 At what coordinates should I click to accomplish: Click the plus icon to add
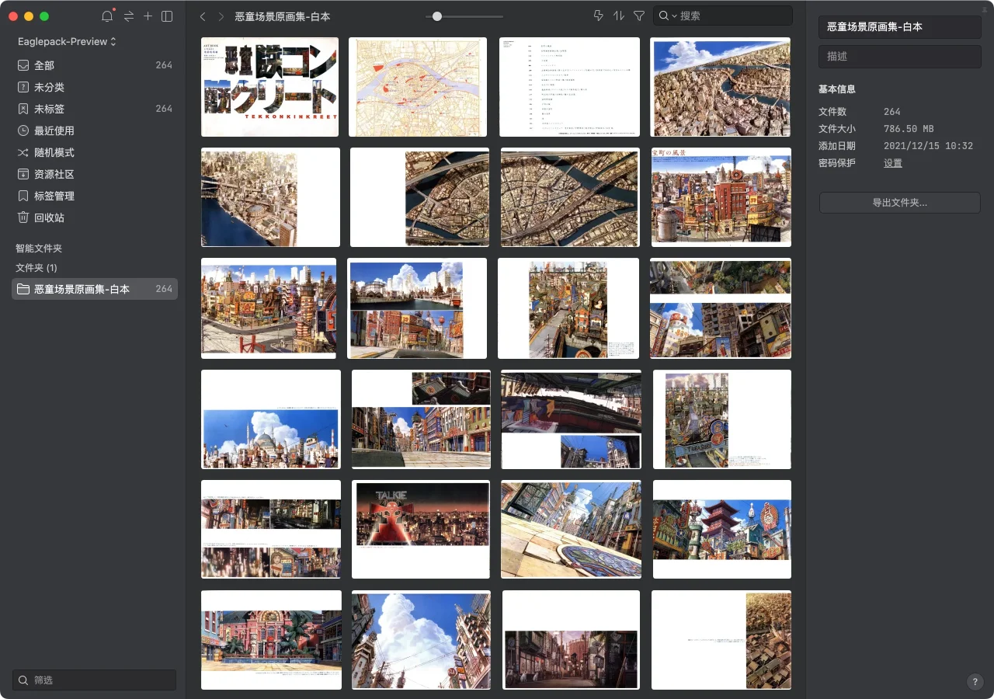coord(148,16)
